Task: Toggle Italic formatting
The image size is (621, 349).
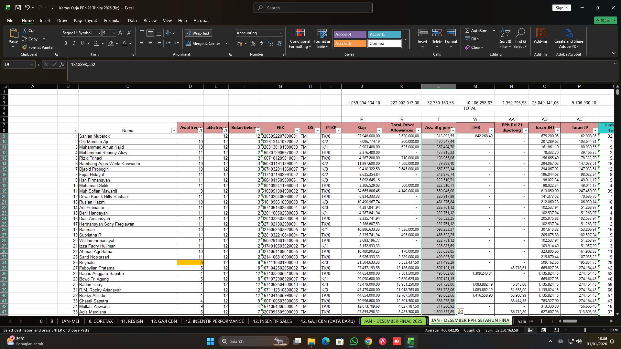Action: click(74, 43)
